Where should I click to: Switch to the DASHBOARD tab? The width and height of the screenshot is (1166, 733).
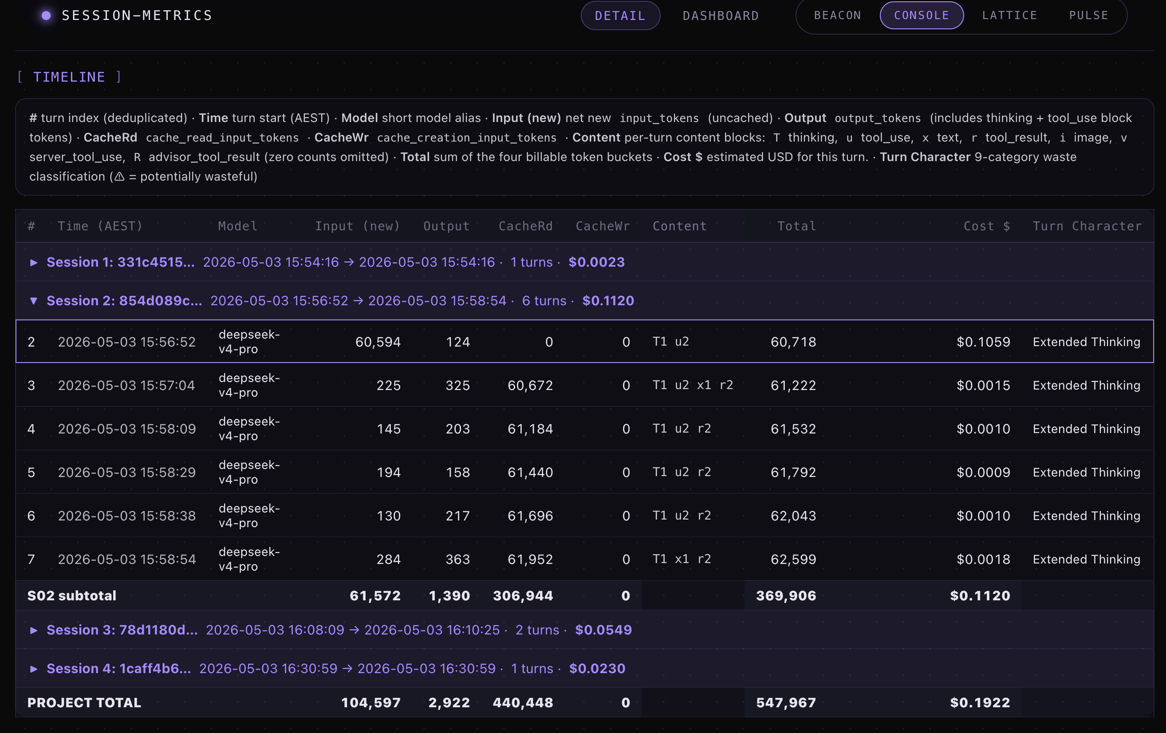(x=721, y=16)
